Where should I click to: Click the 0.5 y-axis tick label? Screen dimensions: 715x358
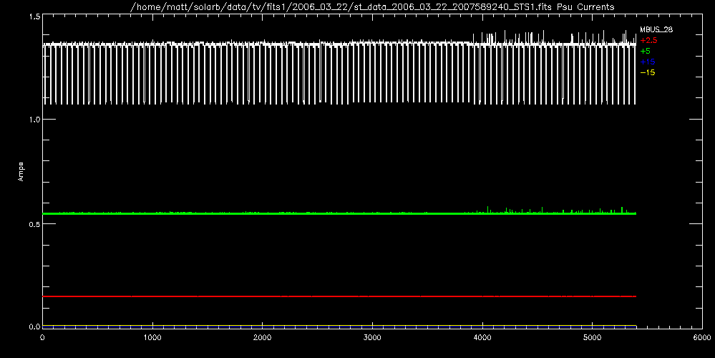point(34,223)
